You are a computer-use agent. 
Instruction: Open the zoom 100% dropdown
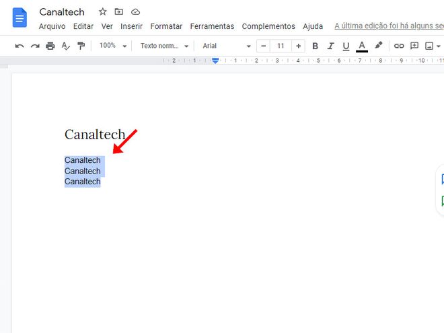pyautogui.click(x=113, y=46)
